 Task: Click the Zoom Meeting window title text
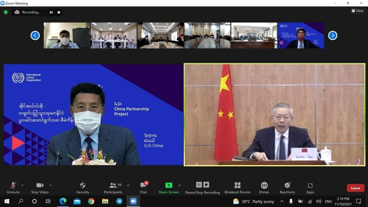pyautogui.click(x=16, y=3)
